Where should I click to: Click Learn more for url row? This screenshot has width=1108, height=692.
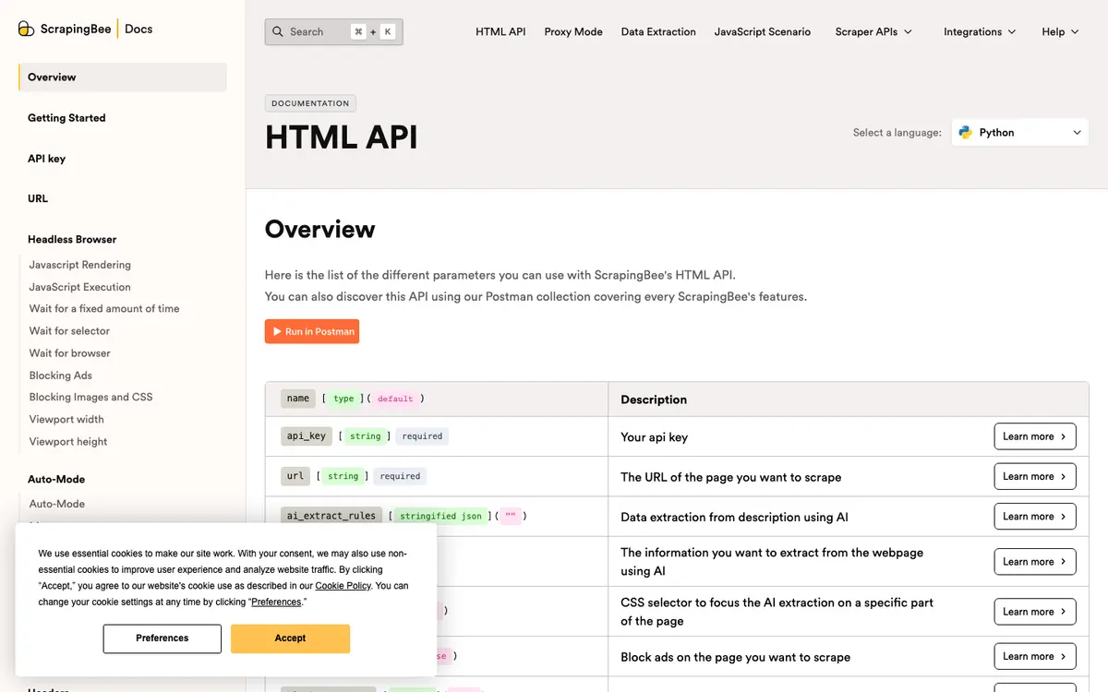coord(1035,476)
